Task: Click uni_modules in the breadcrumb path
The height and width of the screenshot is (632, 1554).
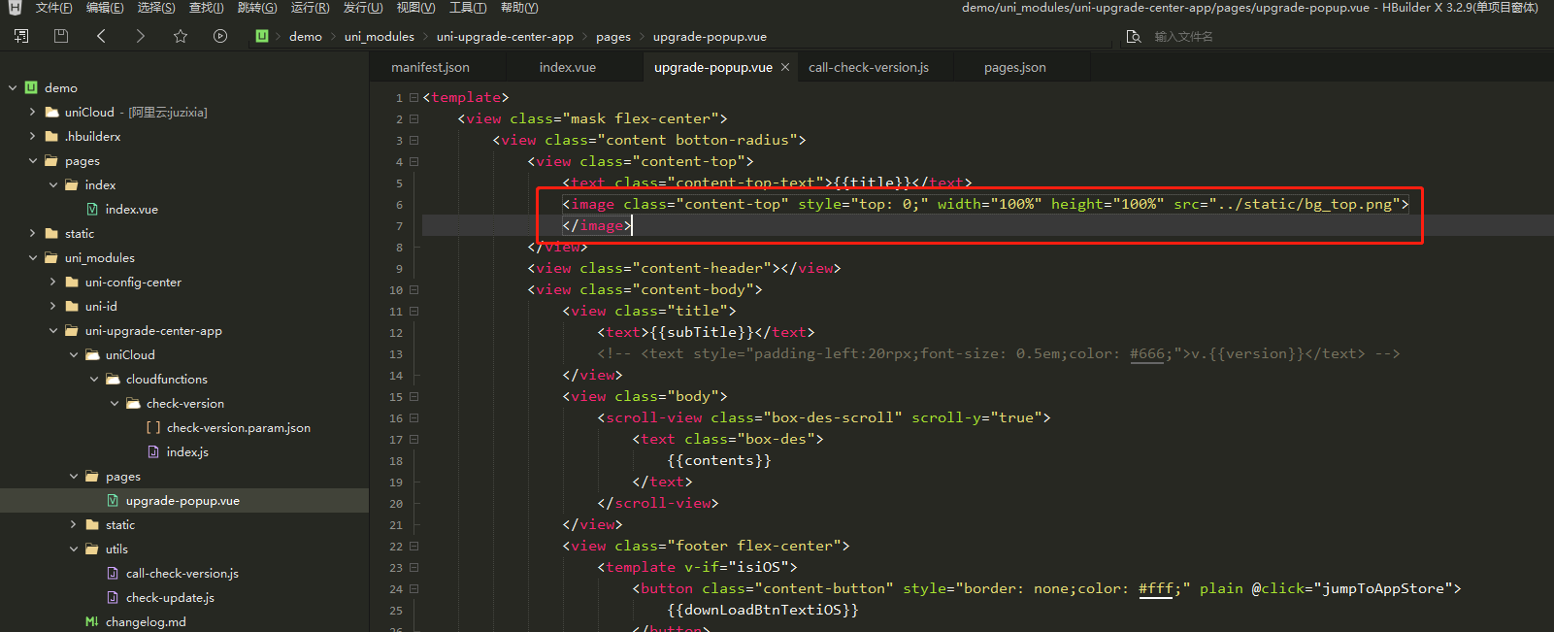Action: [x=379, y=37]
